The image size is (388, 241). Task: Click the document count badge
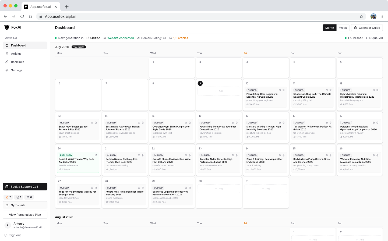19,197
